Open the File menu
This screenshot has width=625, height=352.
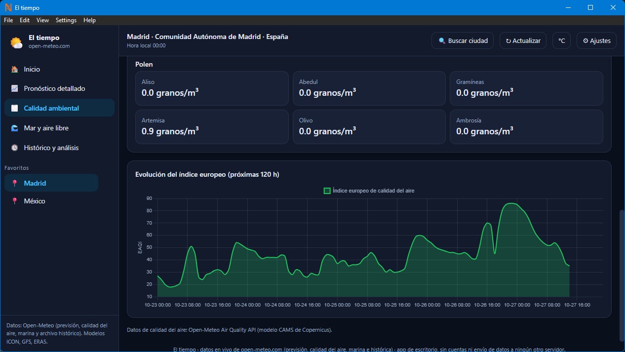coord(8,20)
